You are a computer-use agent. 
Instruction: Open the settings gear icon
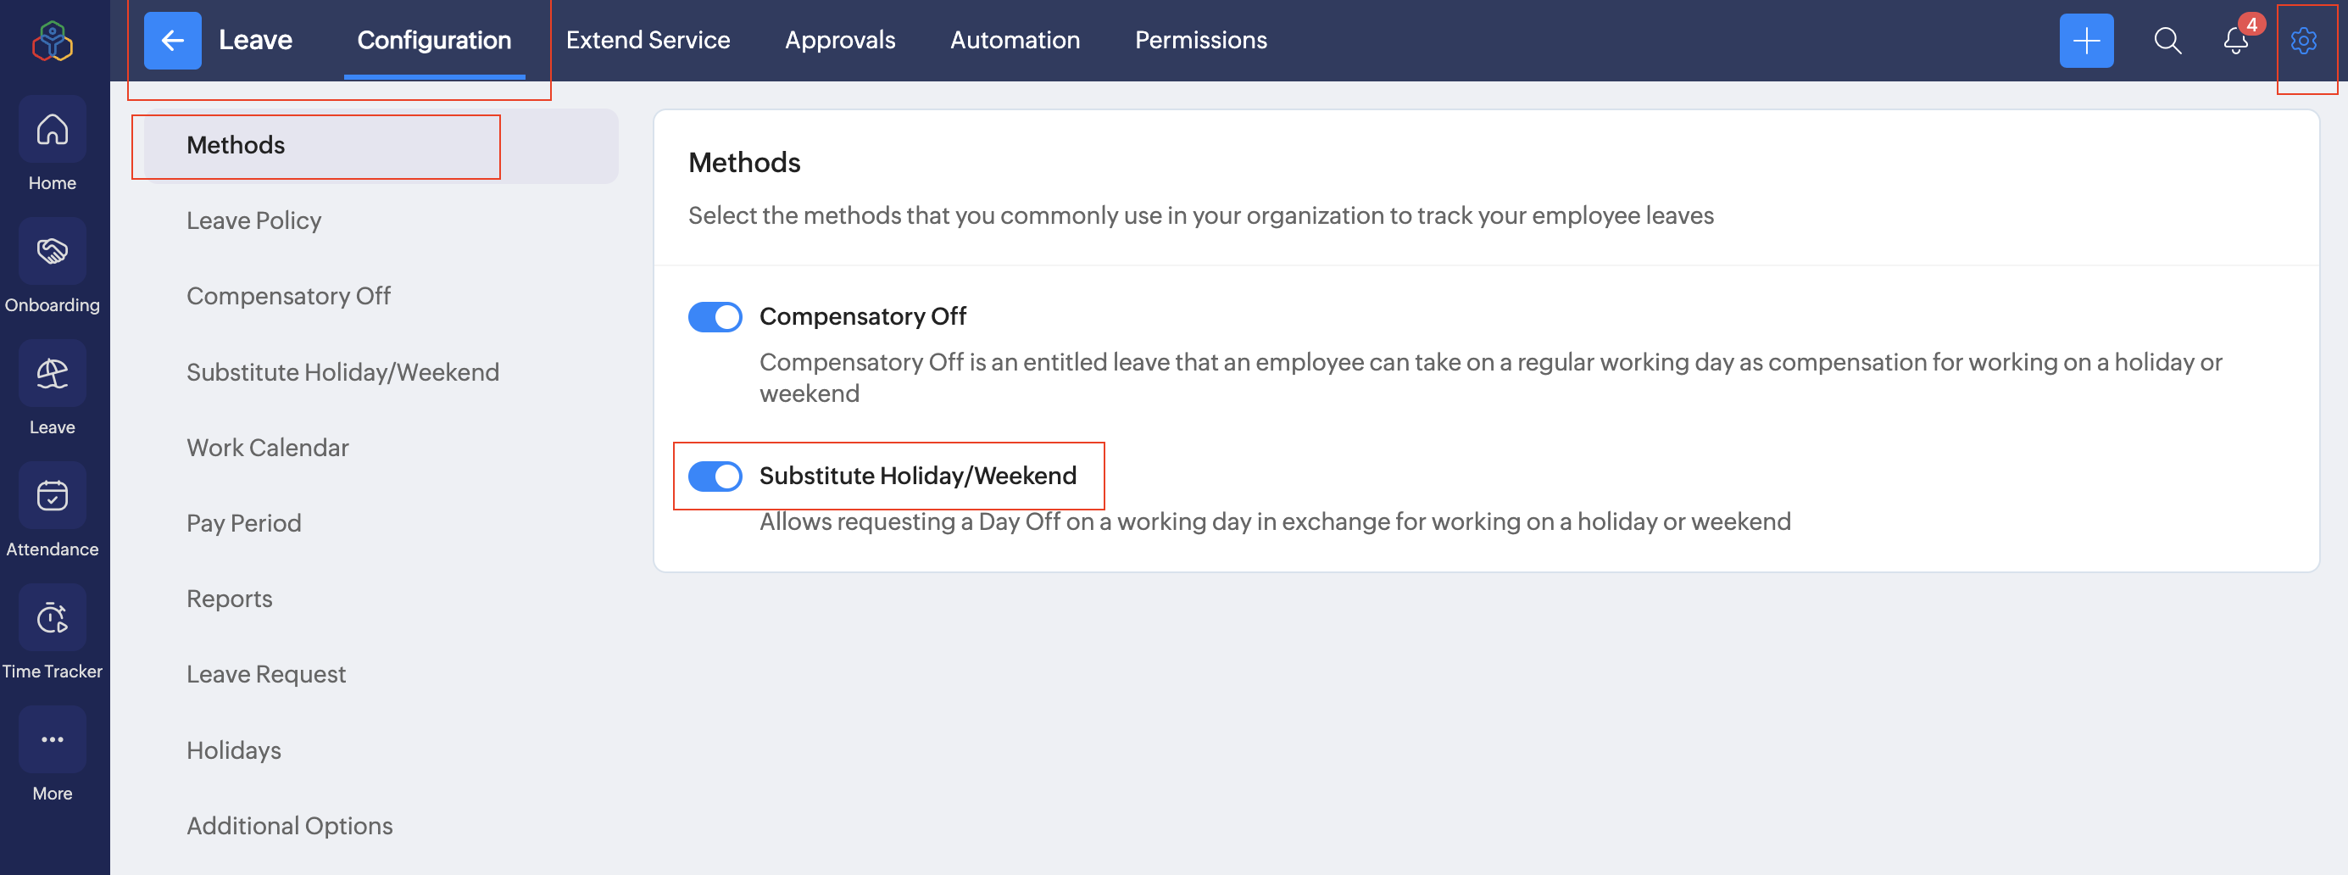[2303, 41]
